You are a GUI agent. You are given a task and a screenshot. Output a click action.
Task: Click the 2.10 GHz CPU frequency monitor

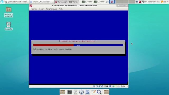click(x=99, y=2)
